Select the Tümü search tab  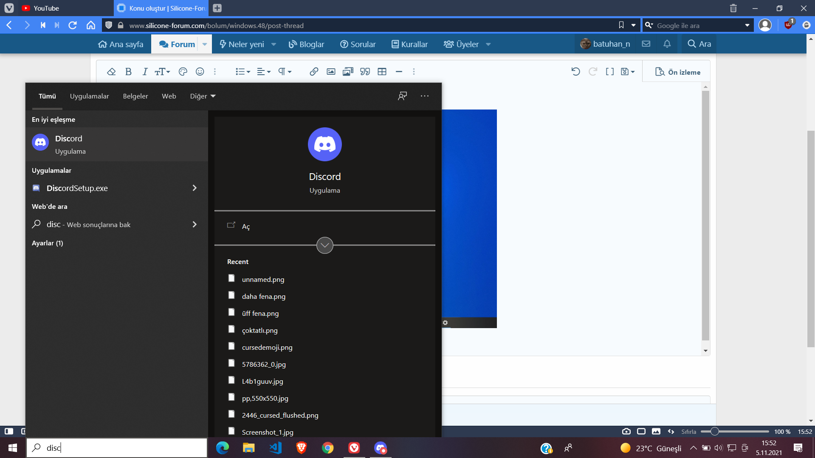[x=47, y=96]
